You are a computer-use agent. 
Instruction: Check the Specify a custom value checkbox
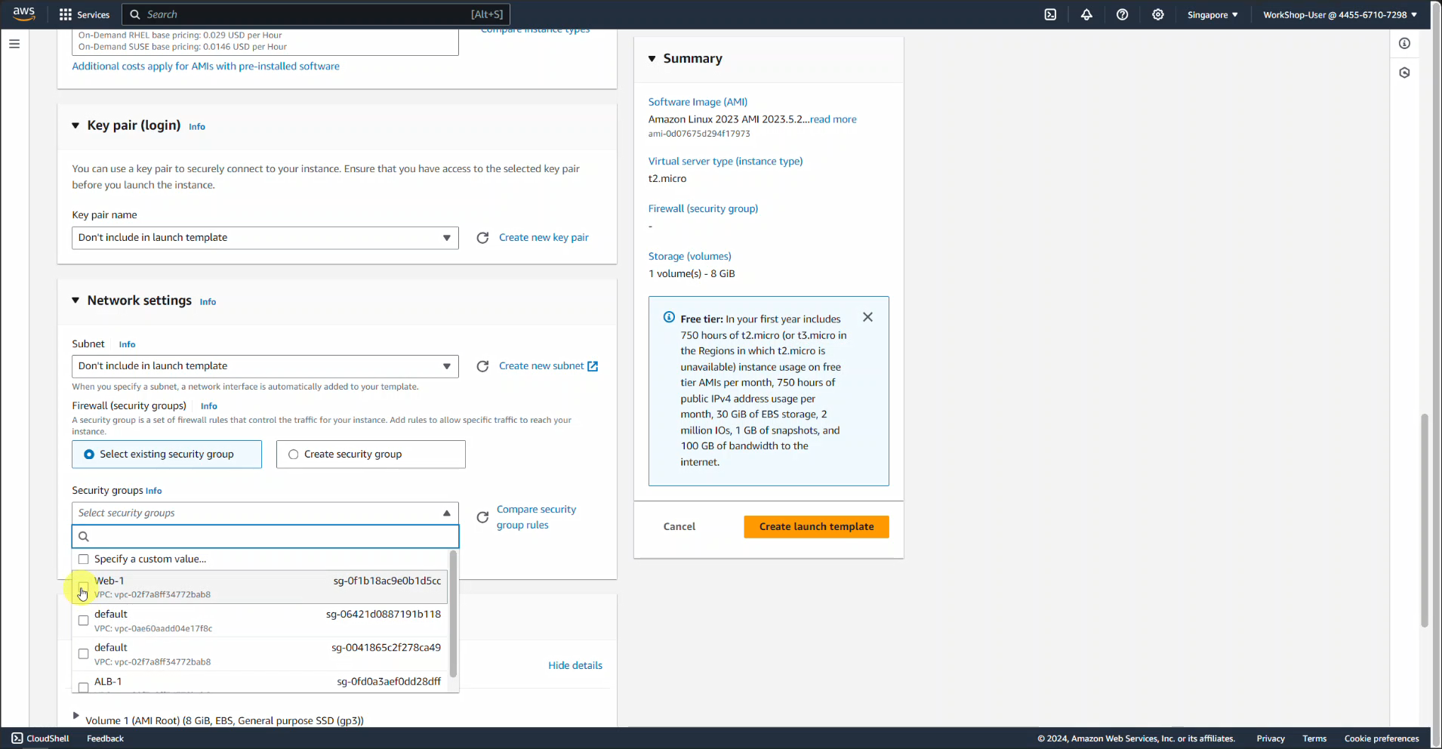[x=84, y=559]
